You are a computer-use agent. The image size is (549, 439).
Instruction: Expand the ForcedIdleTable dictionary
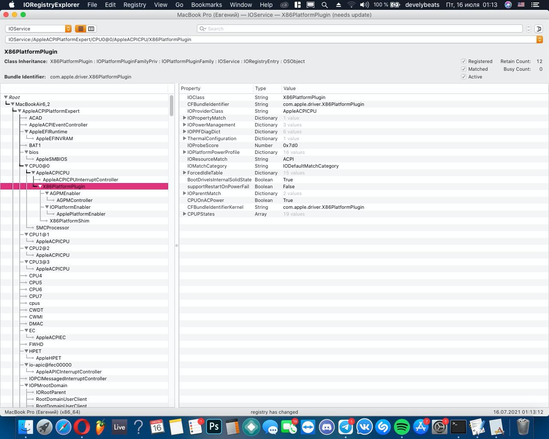coord(184,173)
